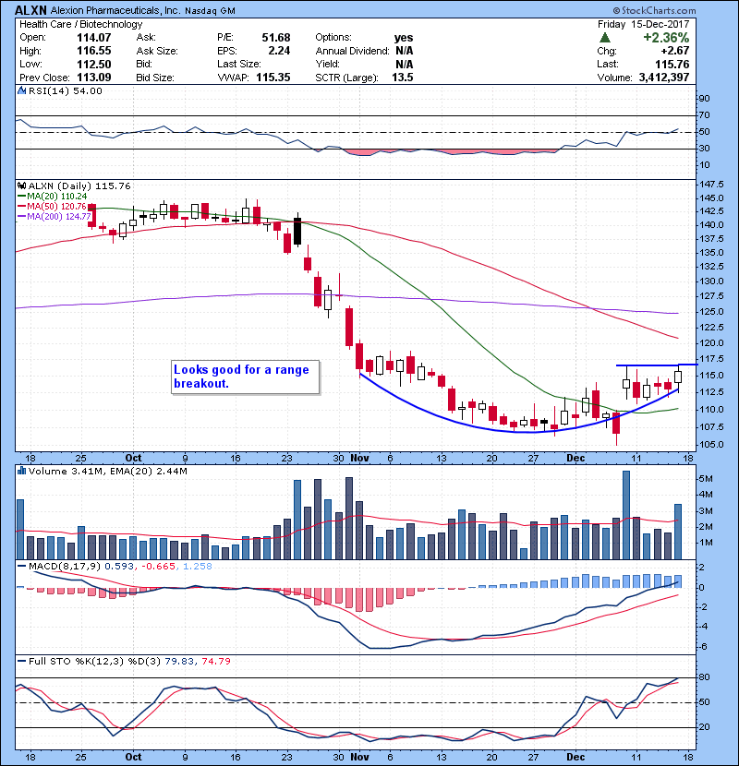Click the Bid Size label

point(155,78)
